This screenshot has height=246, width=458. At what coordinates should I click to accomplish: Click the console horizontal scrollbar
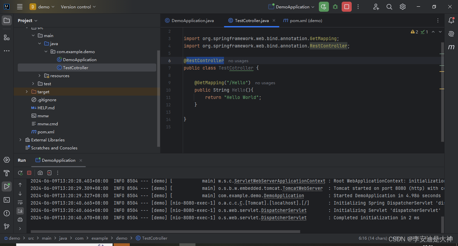[166, 231]
